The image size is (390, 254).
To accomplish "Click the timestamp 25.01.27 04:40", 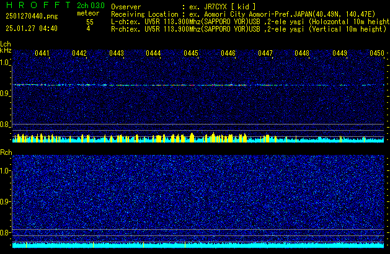I will click(x=32, y=28).
